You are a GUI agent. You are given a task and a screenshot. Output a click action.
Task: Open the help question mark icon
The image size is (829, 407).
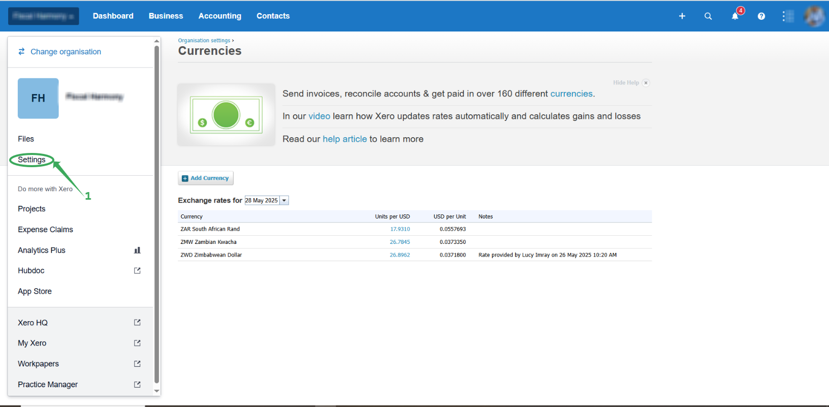761,16
